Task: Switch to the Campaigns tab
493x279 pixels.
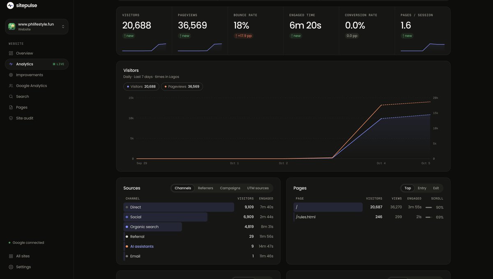Action: [230, 188]
